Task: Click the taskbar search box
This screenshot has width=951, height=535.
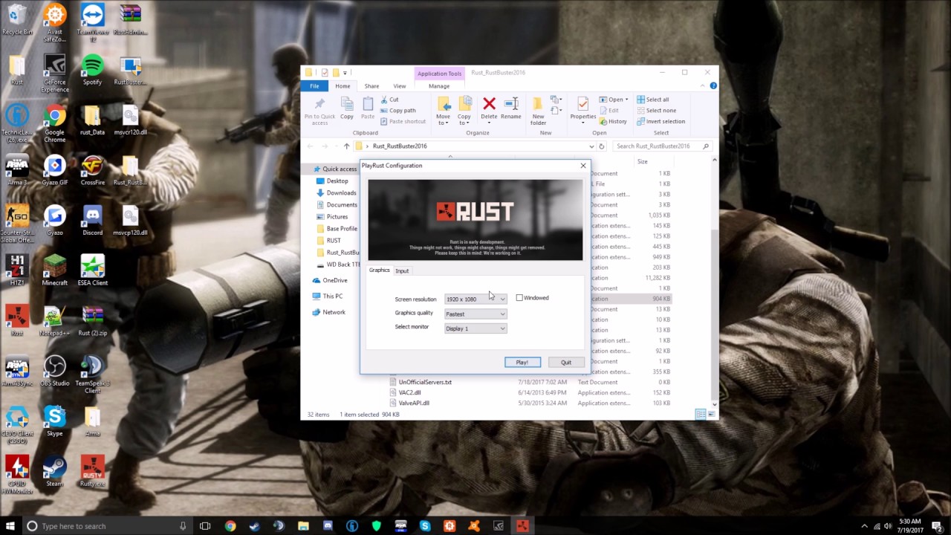Action: 107,526
